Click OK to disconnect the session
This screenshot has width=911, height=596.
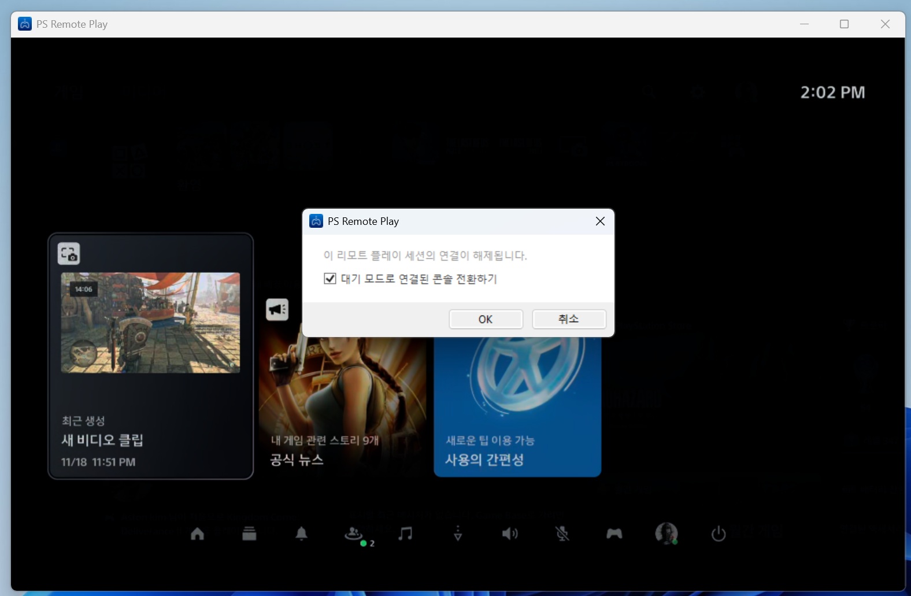486,319
